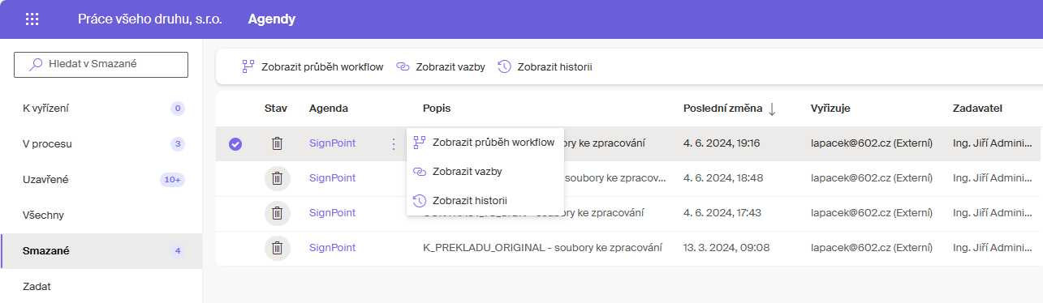1043x303 pixels.
Task: Click the Zobrazit historii toolbar button
Action: [545, 67]
